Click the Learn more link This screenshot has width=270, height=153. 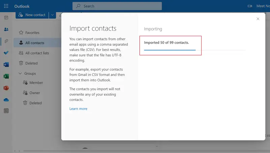(78, 109)
